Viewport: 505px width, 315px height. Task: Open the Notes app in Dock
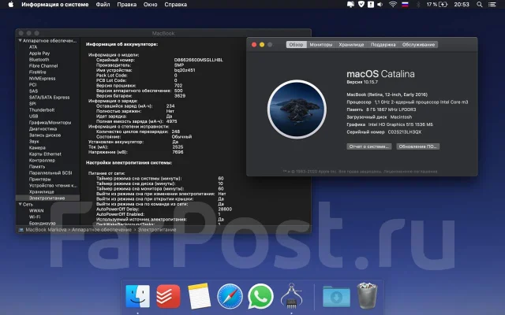tap(199, 296)
